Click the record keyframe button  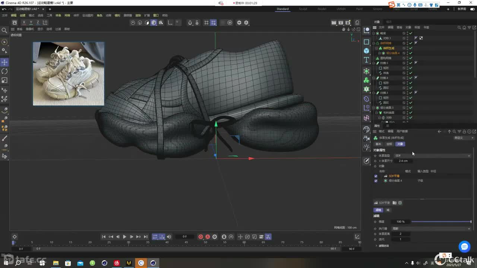point(201,237)
